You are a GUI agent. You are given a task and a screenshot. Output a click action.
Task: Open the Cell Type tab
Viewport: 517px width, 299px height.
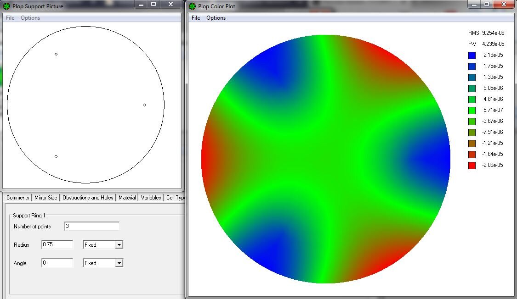click(176, 198)
